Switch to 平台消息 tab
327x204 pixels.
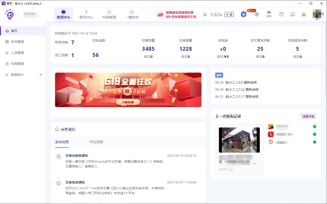[x=96, y=142]
